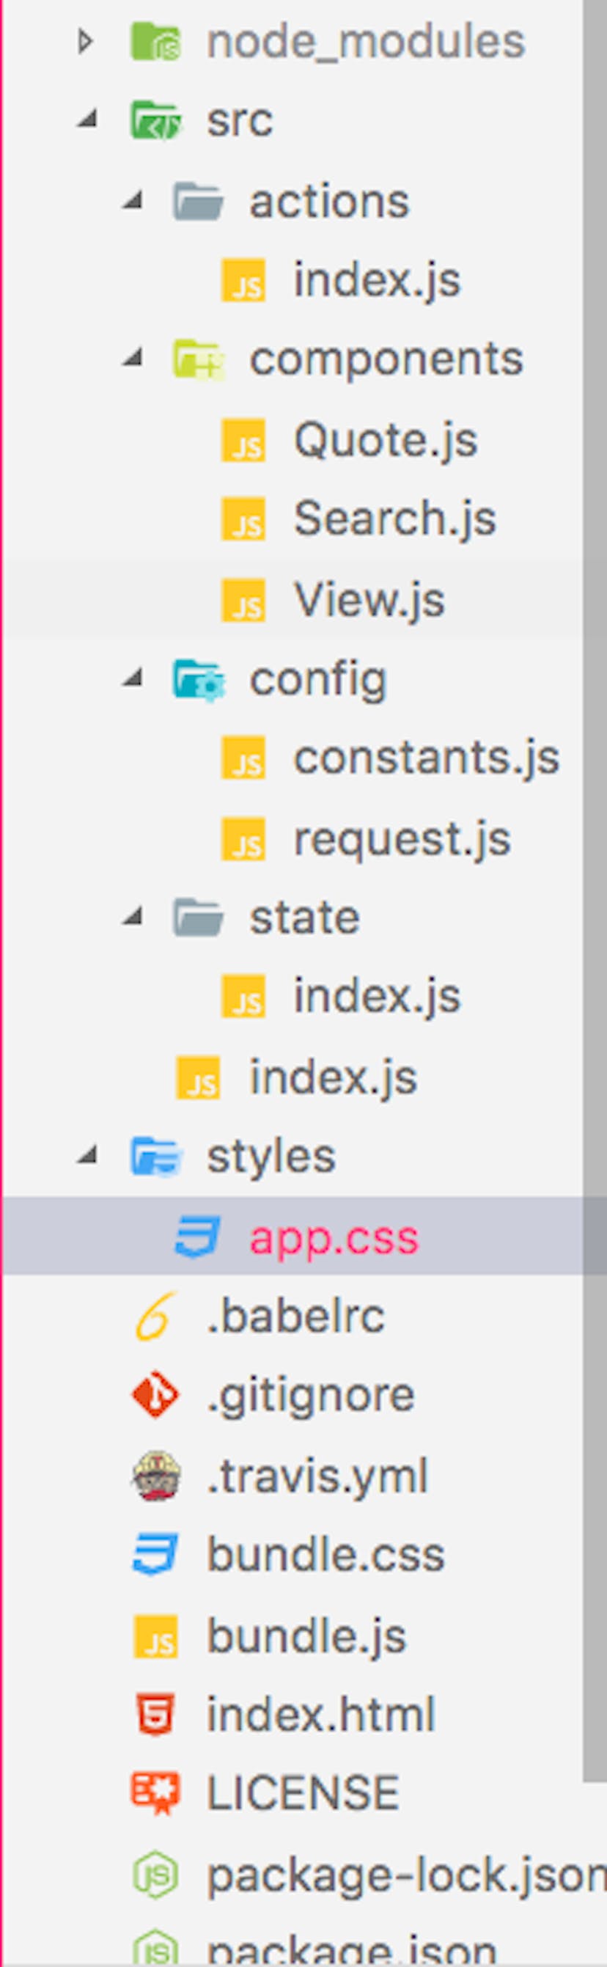Open the index.html file
Screen dimensions: 607x1967
click(321, 1715)
